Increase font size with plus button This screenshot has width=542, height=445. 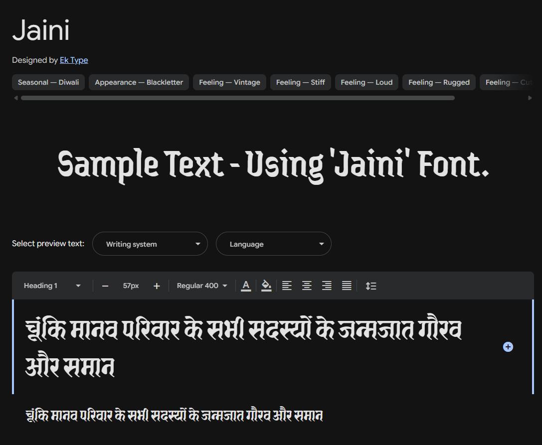[157, 286]
